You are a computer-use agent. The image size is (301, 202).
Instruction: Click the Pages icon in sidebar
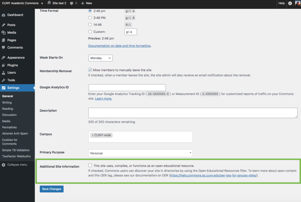point(4,40)
